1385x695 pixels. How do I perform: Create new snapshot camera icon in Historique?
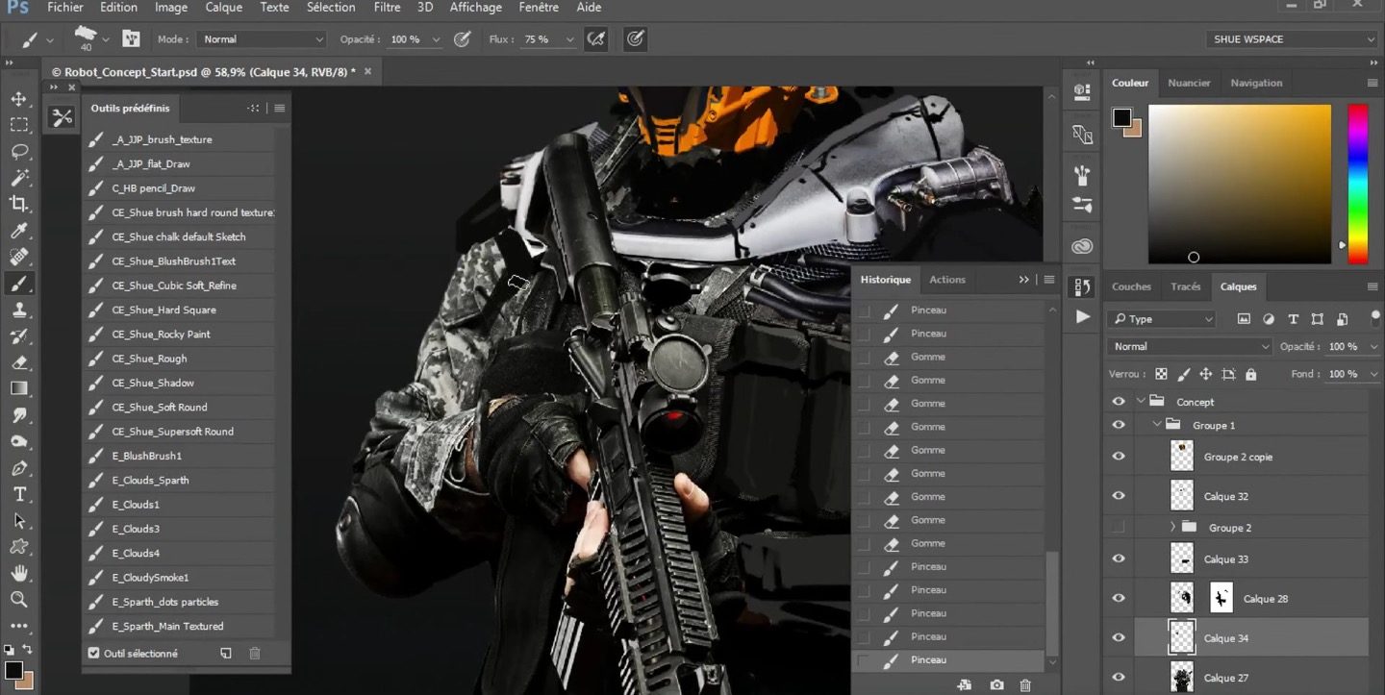coord(996,684)
